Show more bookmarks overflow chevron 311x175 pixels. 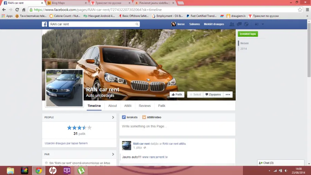[x=307, y=16]
